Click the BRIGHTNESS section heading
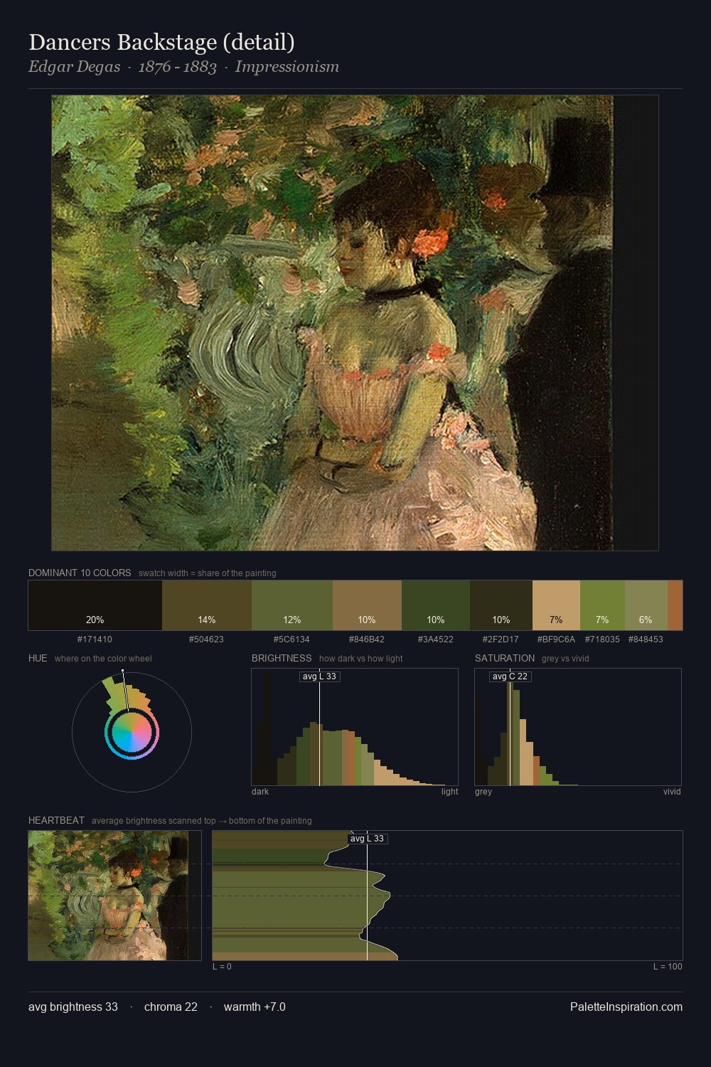The width and height of the screenshot is (711, 1067). pyautogui.click(x=282, y=658)
